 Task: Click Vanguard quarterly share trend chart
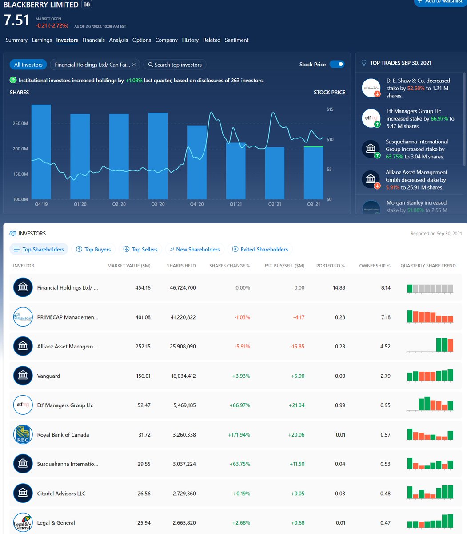[x=430, y=375]
